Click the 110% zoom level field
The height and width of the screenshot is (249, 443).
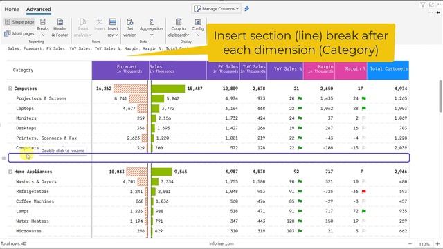424,244
